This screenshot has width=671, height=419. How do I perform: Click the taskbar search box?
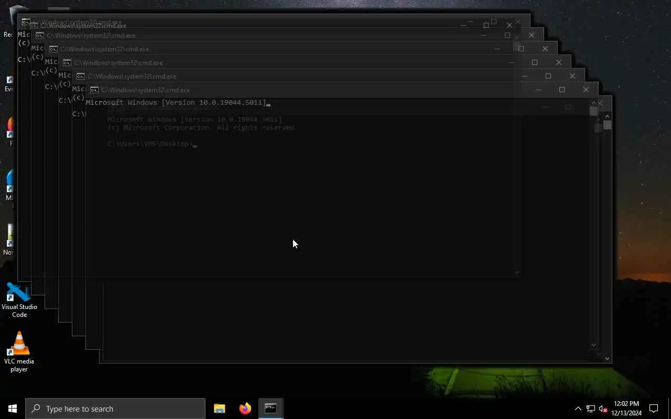click(x=115, y=409)
